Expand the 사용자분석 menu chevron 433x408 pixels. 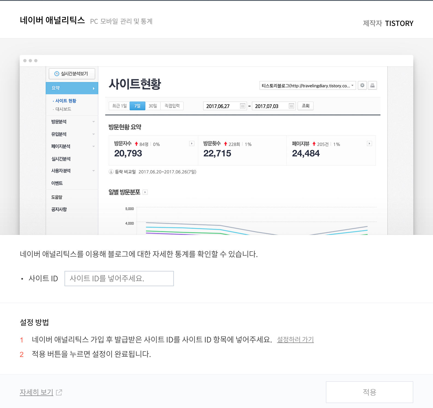coord(93,171)
